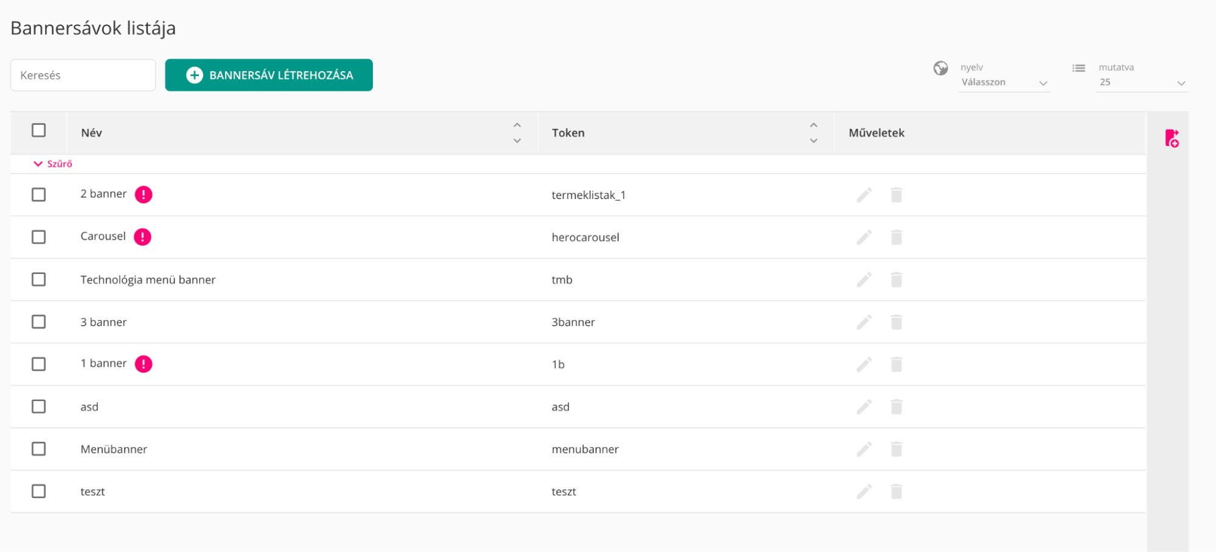Toggle the select-all checkbox in the header
Viewport: 1216px width, 552px height.
[39, 130]
